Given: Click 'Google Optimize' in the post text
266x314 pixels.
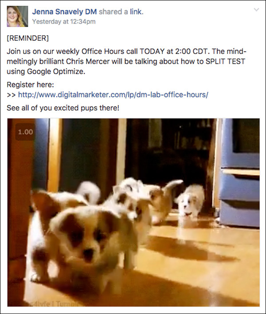Looking at the screenshot, I should tap(55, 72).
